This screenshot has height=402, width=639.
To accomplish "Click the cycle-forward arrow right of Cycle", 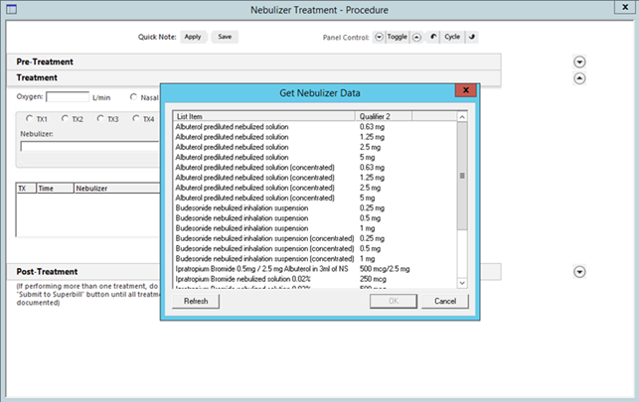I will 472,37.
